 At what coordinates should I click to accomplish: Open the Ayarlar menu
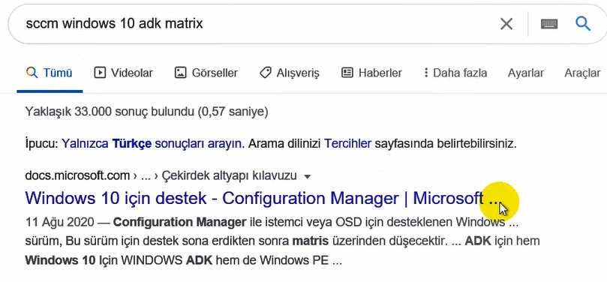click(526, 73)
